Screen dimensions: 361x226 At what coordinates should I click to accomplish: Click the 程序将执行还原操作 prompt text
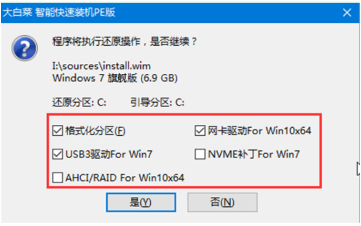pyautogui.click(x=125, y=41)
